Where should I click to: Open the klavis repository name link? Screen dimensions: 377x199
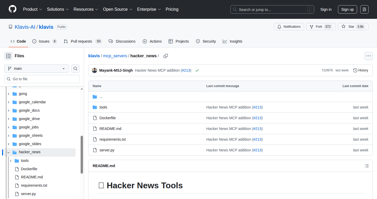coord(46,27)
